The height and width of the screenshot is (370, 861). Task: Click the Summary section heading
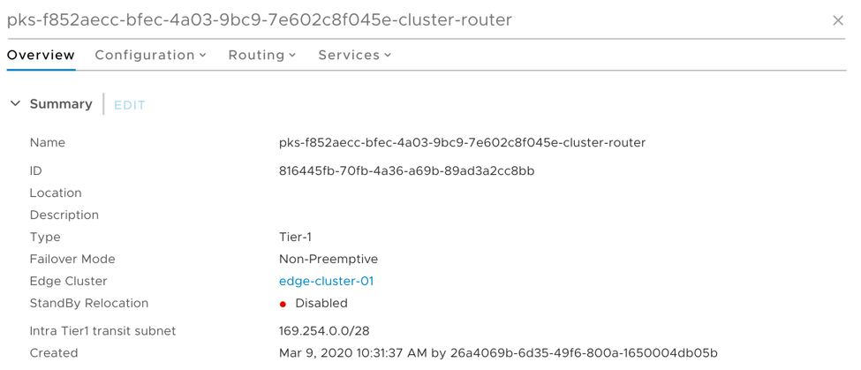coord(61,104)
